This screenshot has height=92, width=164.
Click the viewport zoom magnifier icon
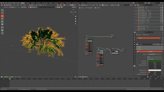point(76,16)
